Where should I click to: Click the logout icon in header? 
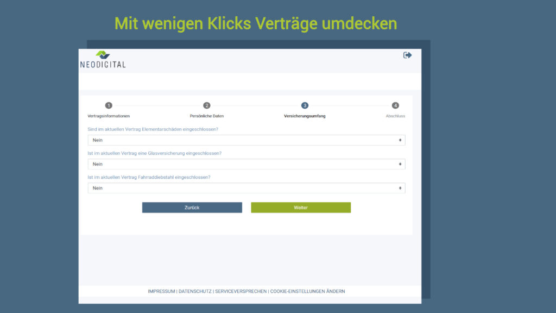(407, 55)
